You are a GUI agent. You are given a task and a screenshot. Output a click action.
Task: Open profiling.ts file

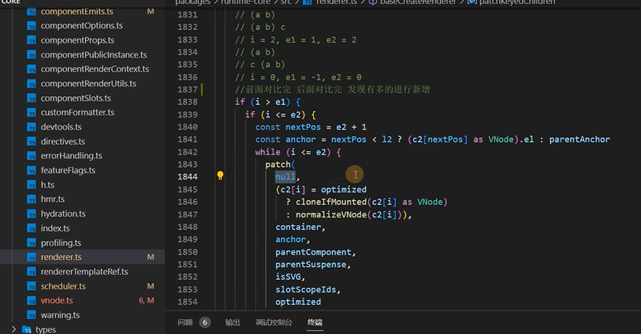pyautogui.click(x=61, y=243)
